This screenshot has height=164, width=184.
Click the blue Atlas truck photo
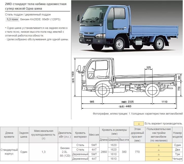[127, 28]
